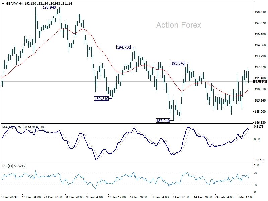Click the RSI 30 level label
Screen dimensions: 268x201
(255, 185)
